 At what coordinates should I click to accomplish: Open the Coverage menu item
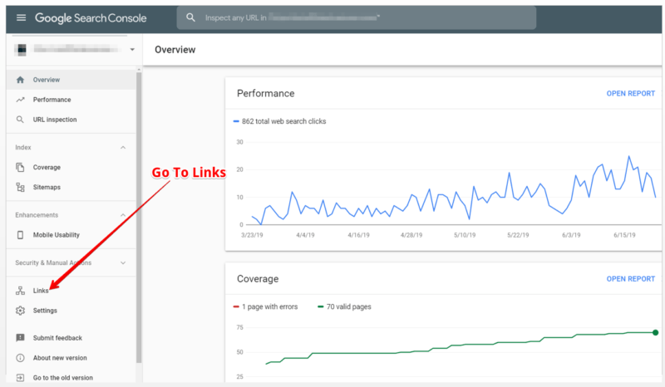pyautogui.click(x=71, y=167)
